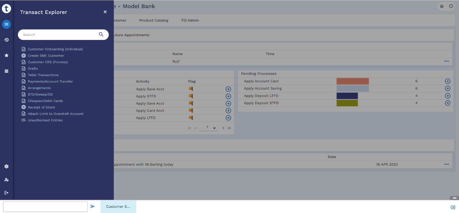
Task: Click the home icon at the top right
Action: click(x=442, y=6)
